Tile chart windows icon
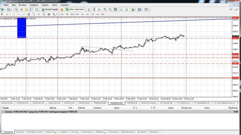Image resolution: width=241 pixels, height=135 pixels. click(x=115, y=9)
